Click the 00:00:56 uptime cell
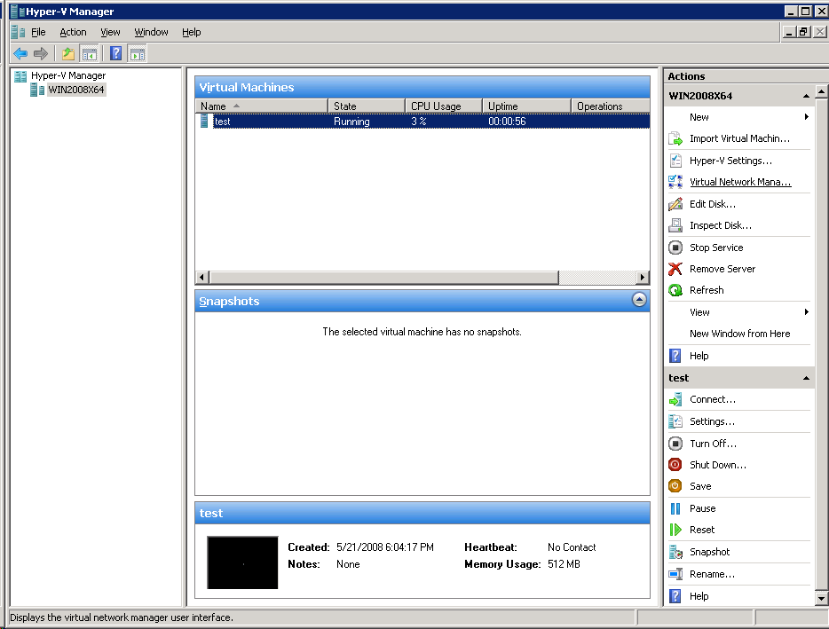829x629 pixels. point(507,122)
